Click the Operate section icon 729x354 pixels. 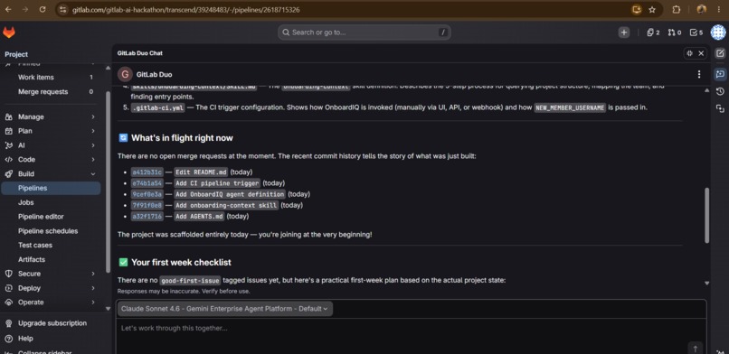[8, 302]
